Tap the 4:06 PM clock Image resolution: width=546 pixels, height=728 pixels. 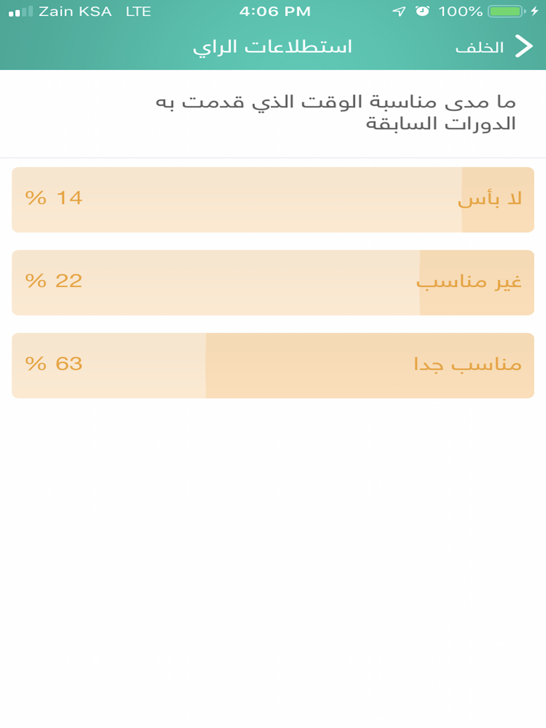click(x=275, y=11)
